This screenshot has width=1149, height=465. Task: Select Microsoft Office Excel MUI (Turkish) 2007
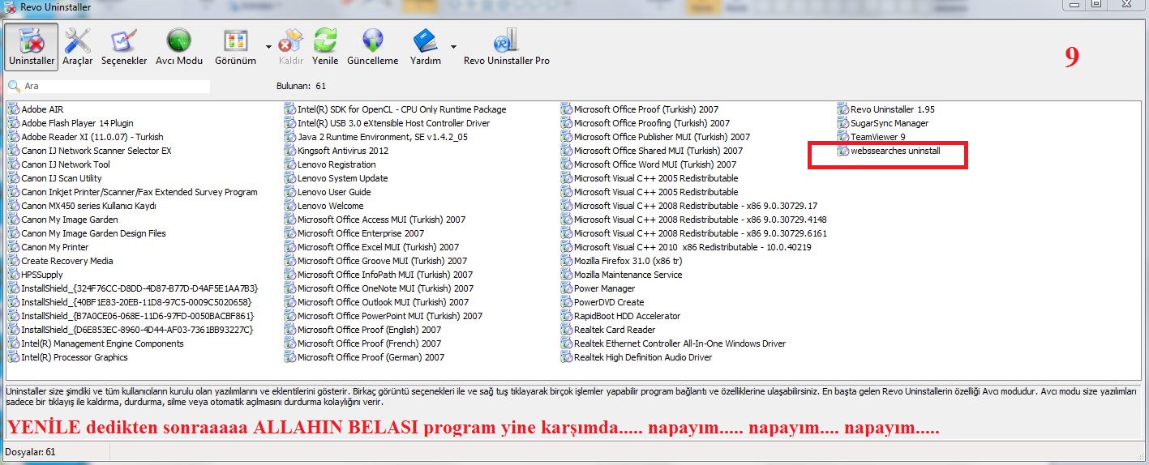372,247
